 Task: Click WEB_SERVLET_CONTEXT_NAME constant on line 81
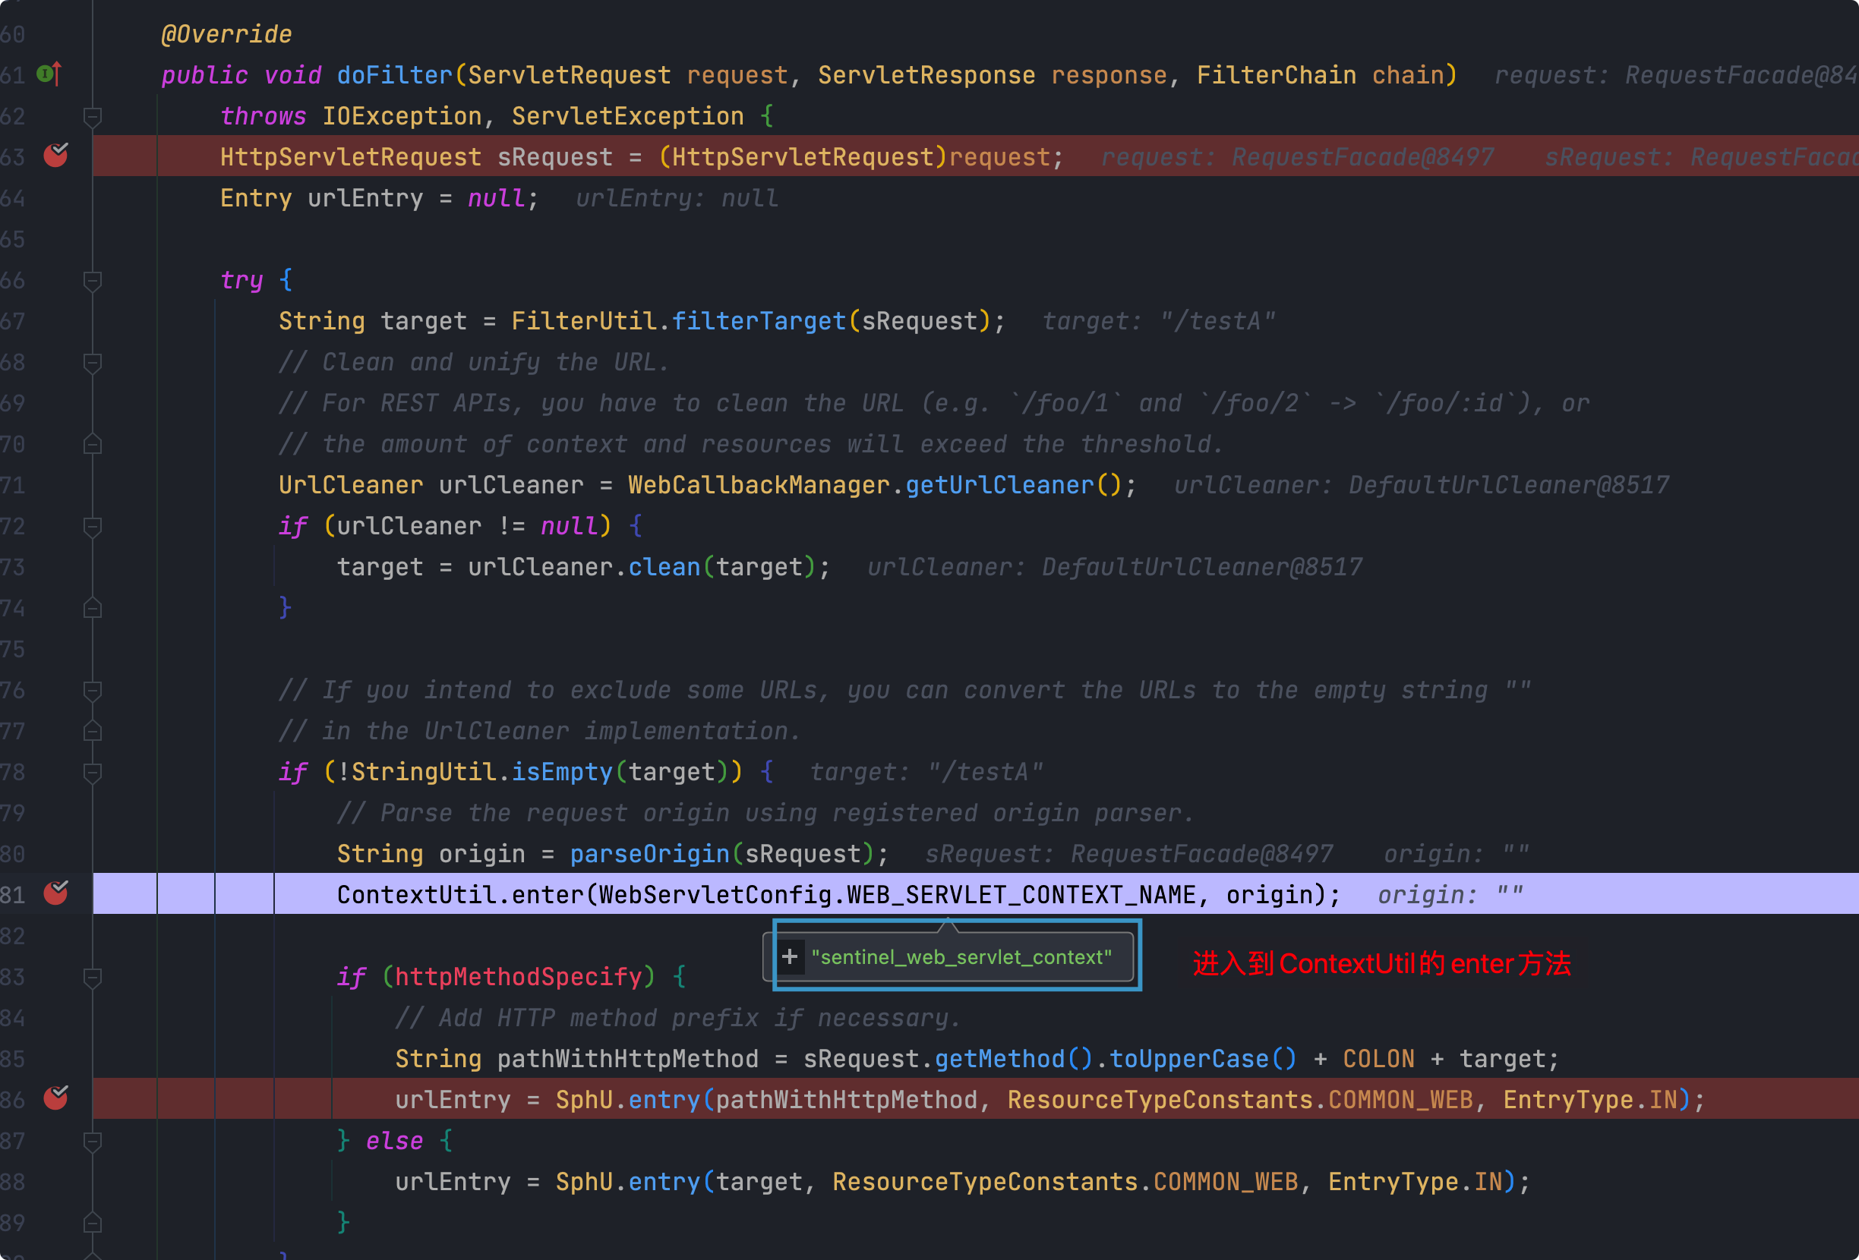tap(1021, 895)
